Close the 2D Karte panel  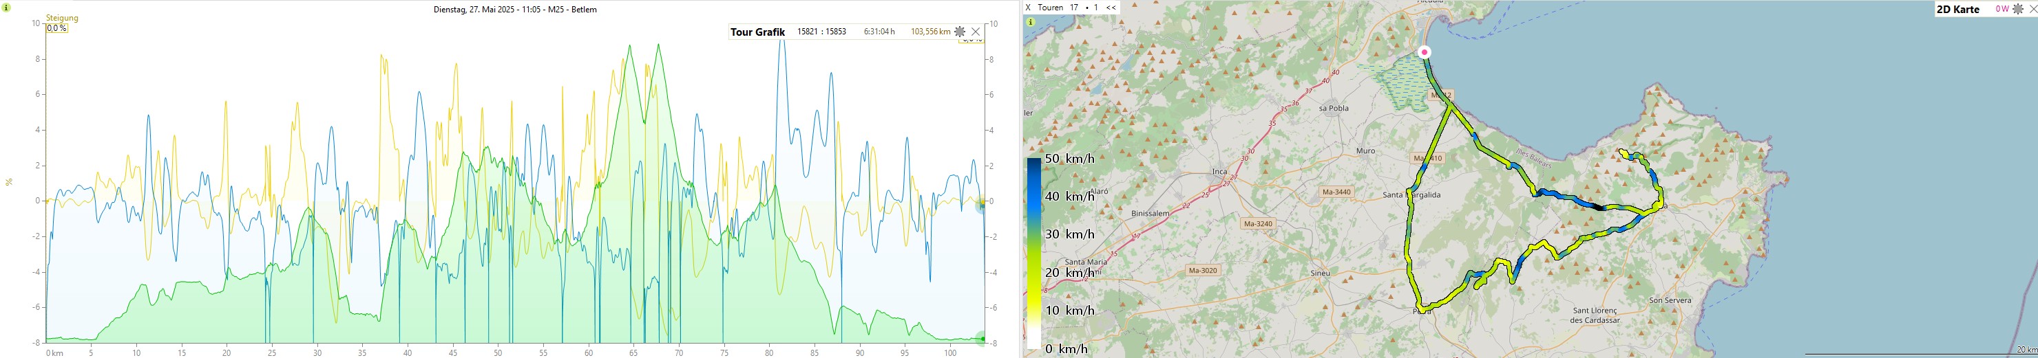coord(2031,9)
